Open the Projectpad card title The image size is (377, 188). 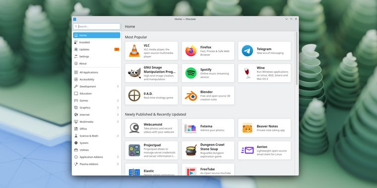coord(152,145)
